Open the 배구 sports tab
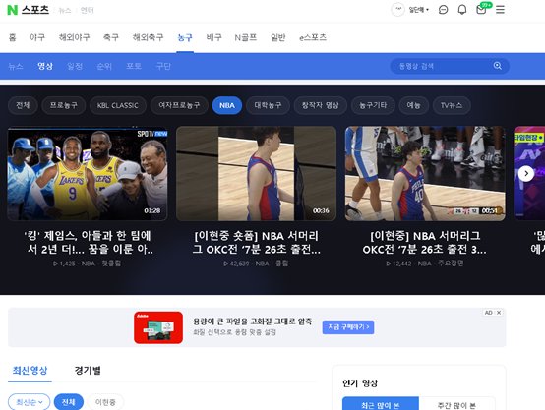This screenshot has width=545, height=410. click(213, 37)
